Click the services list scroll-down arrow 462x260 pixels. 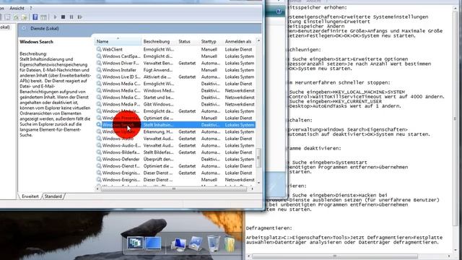pyautogui.click(x=258, y=183)
